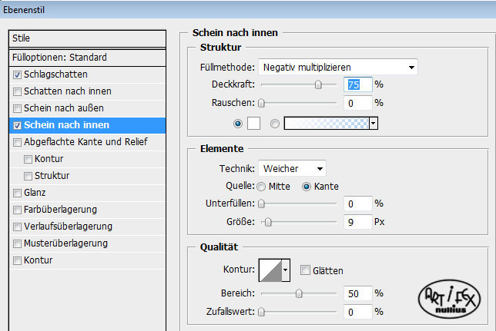Expand the gradient picker dropdown arrow
Viewport: 496px width, 331px height.
pyautogui.click(x=374, y=124)
